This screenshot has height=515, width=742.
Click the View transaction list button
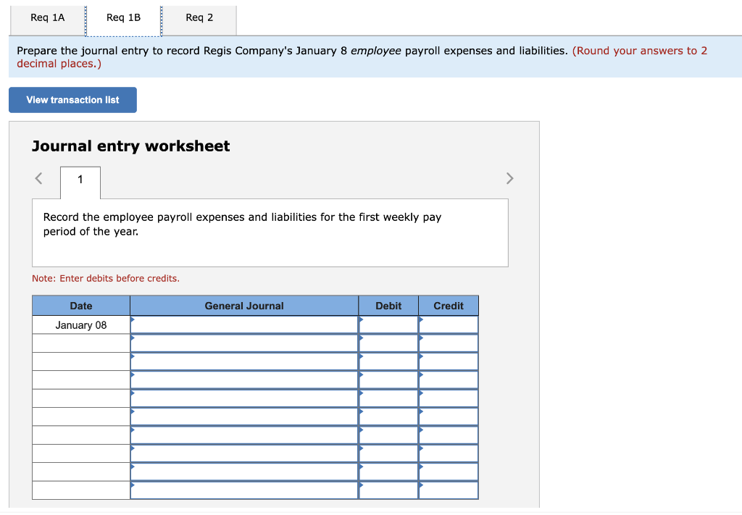coord(72,99)
